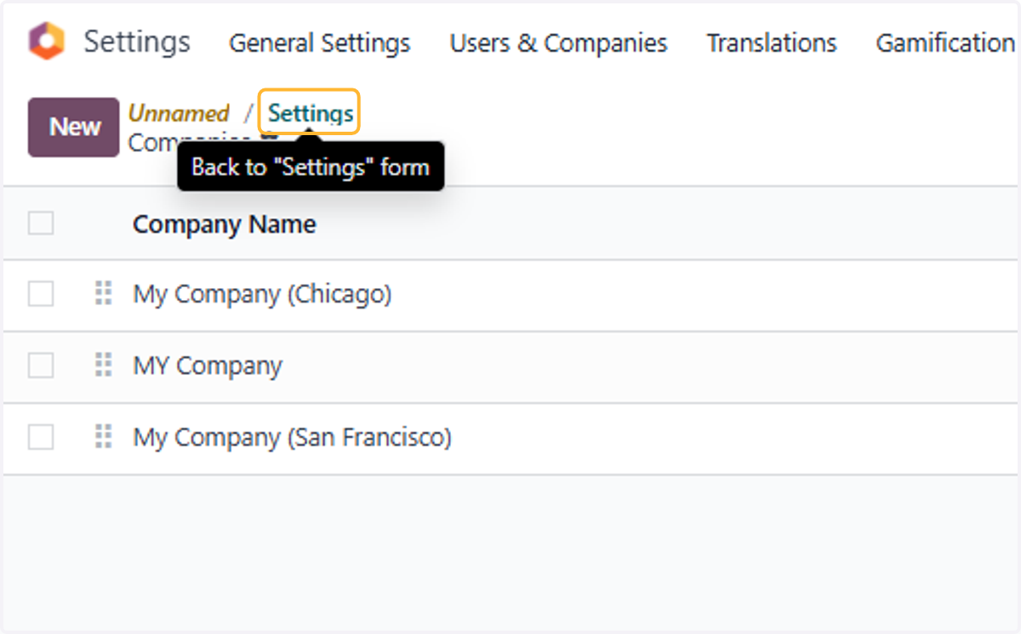Click the Odoo Settings app logo icon
Image resolution: width=1021 pixels, height=634 pixels.
click(47, 42)
